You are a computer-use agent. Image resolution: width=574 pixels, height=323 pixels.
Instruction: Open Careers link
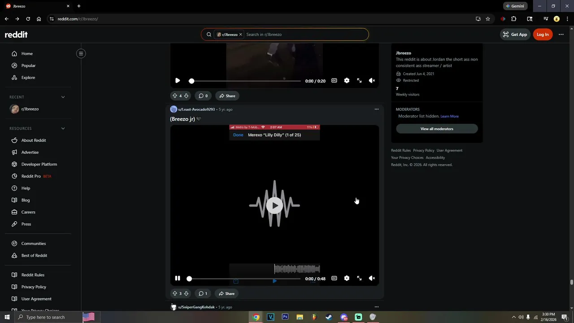(x=28, y=212)
